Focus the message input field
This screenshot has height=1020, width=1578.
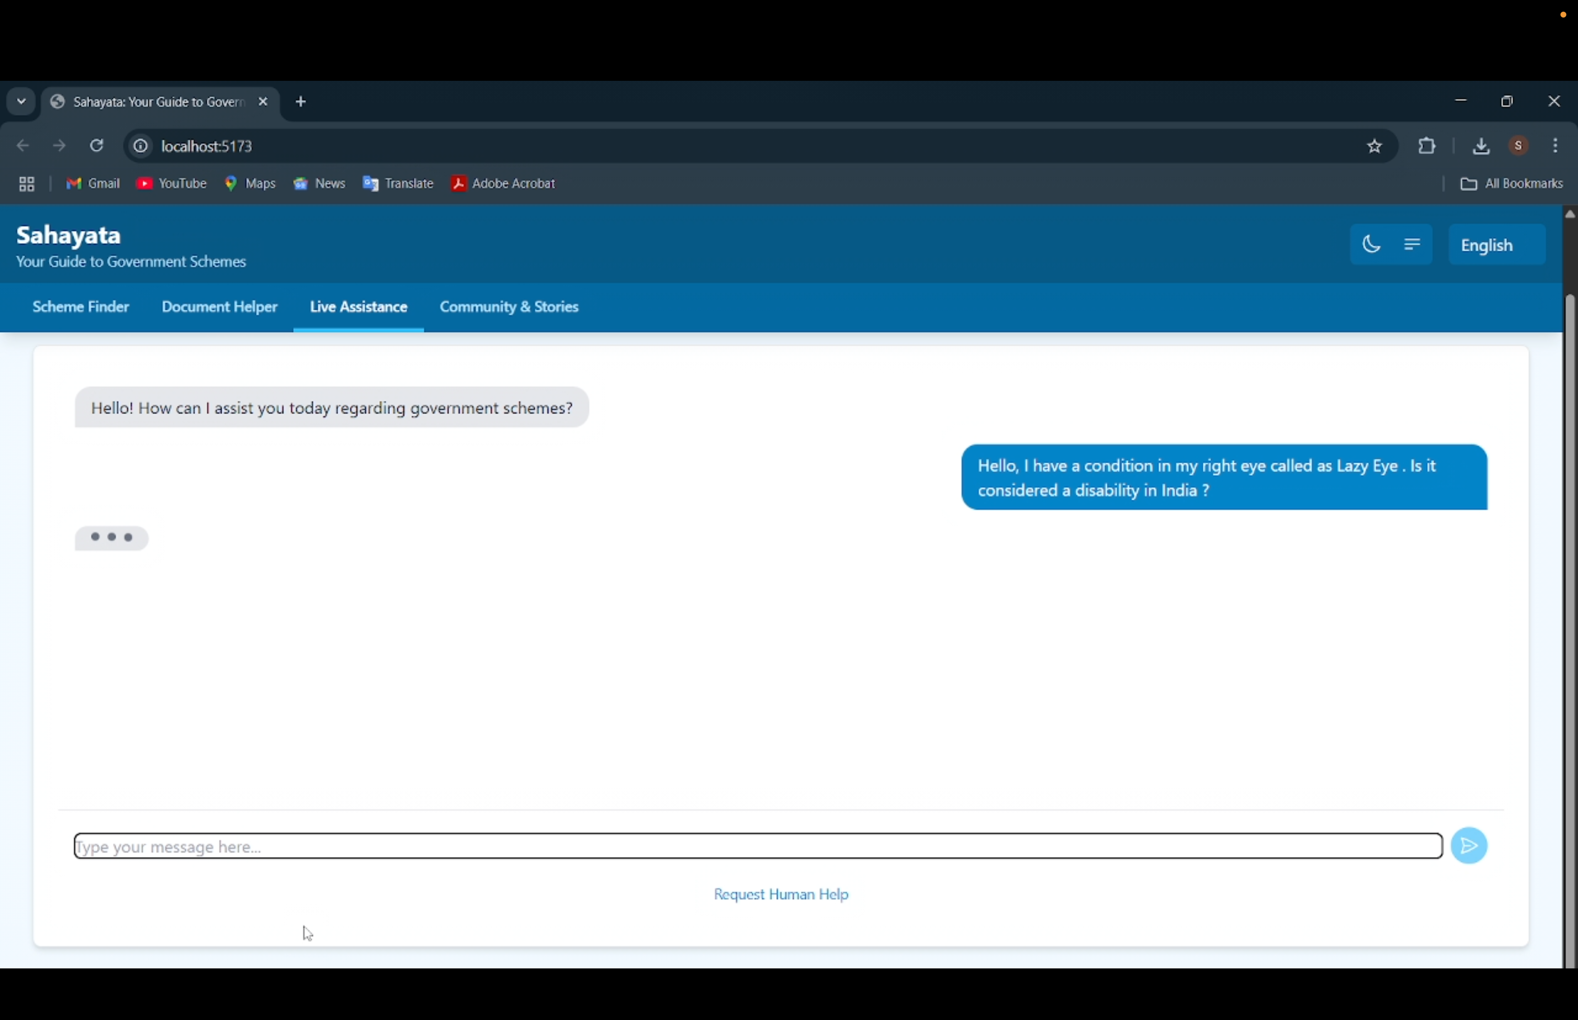click(757, 846)
